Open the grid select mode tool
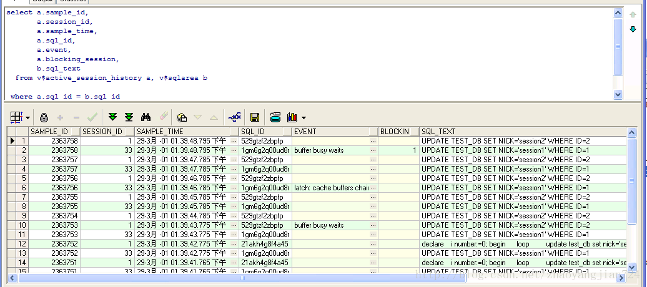The width and height of the screenshot is (647, 287). (x=16, y=117)
